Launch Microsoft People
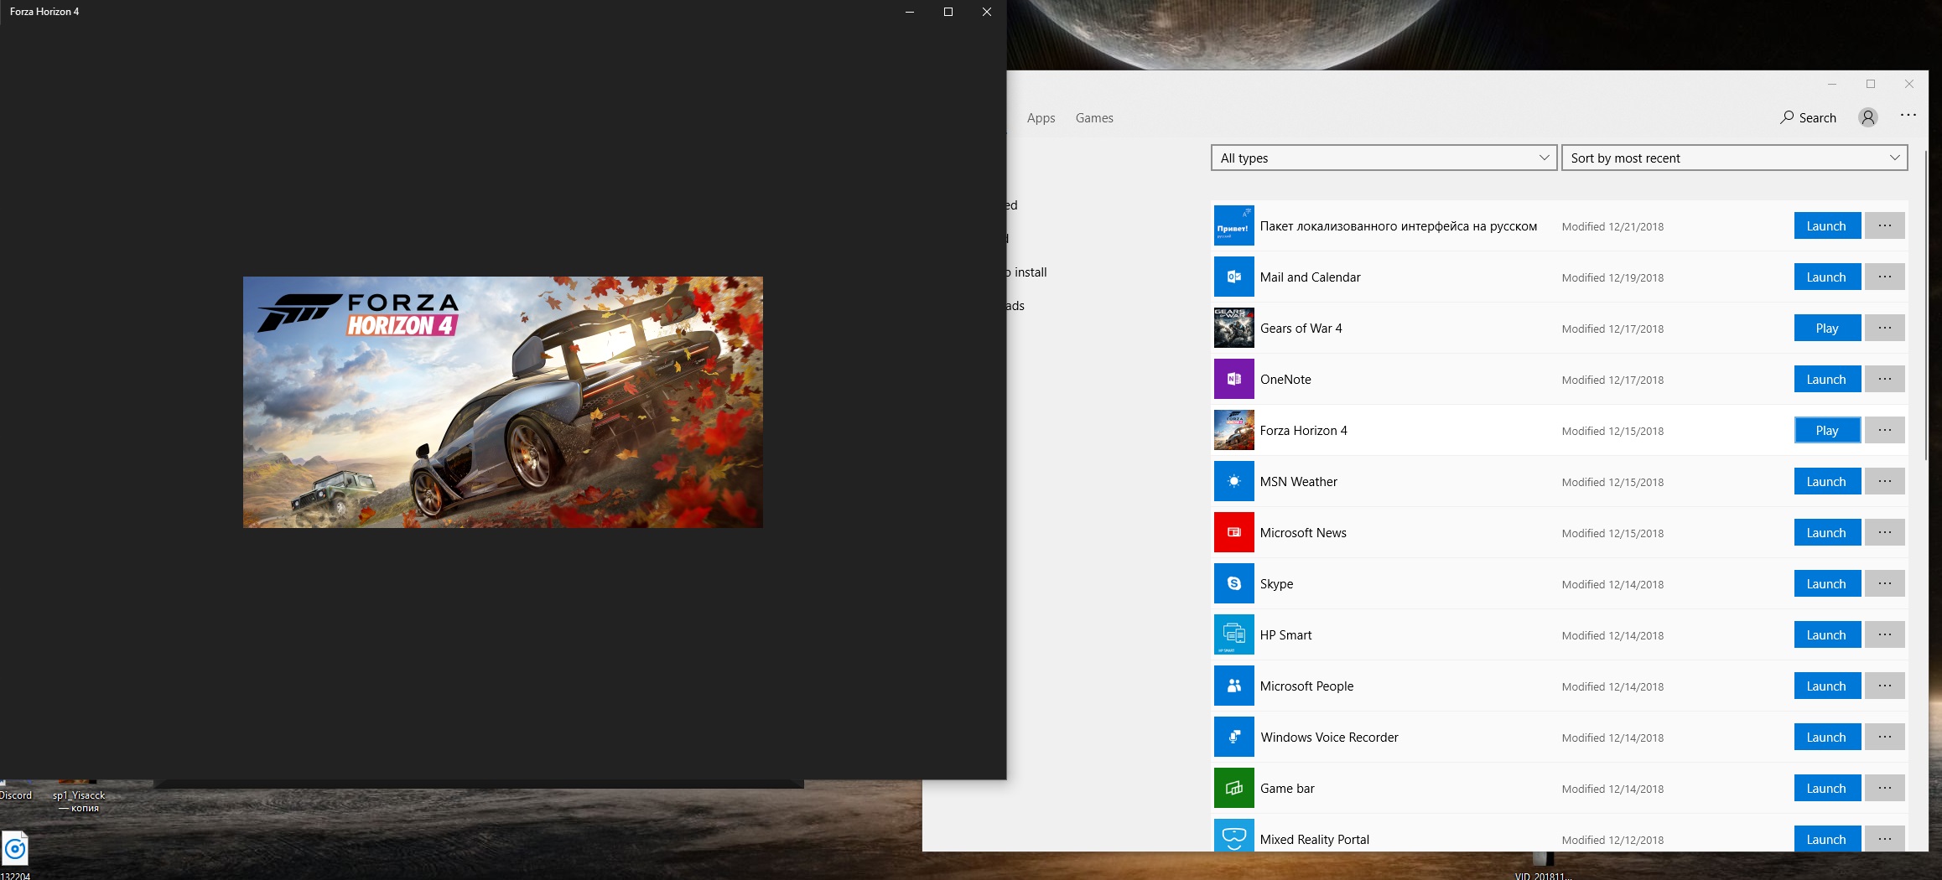The width and height of the screenshot is (1942, 880). tap(1827, 686)
